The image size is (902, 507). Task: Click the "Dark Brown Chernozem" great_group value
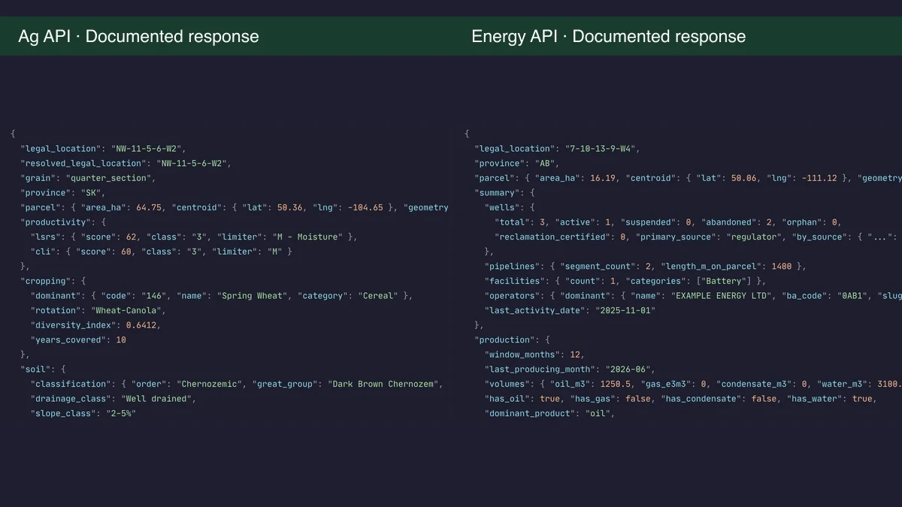(383, 384)
